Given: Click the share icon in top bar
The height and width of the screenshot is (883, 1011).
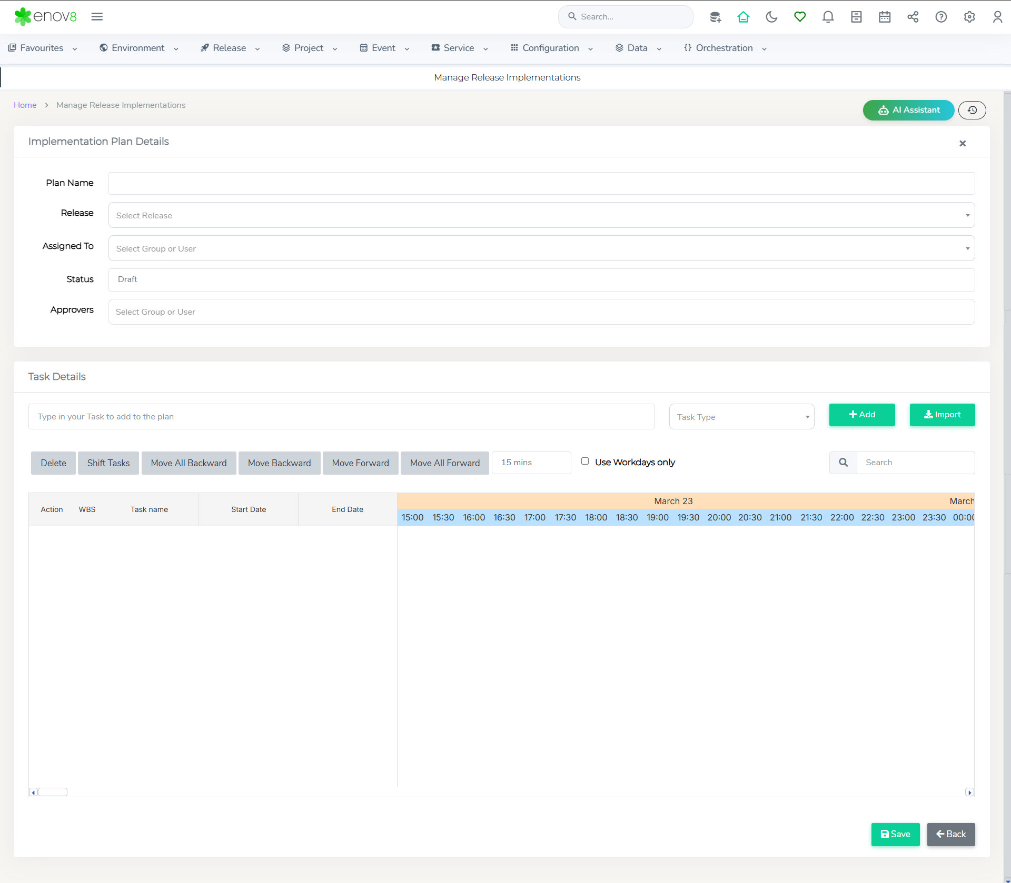Looking at the screenshot, I should point(913,17).
